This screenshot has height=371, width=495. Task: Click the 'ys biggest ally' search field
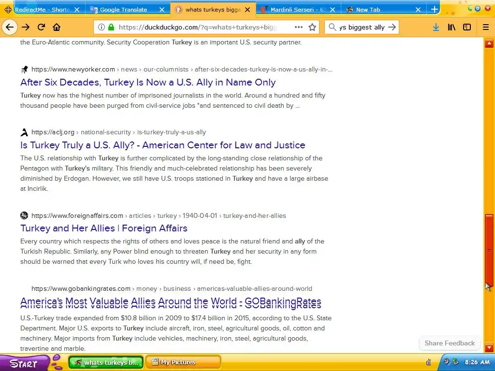click(x=362, y=27)
